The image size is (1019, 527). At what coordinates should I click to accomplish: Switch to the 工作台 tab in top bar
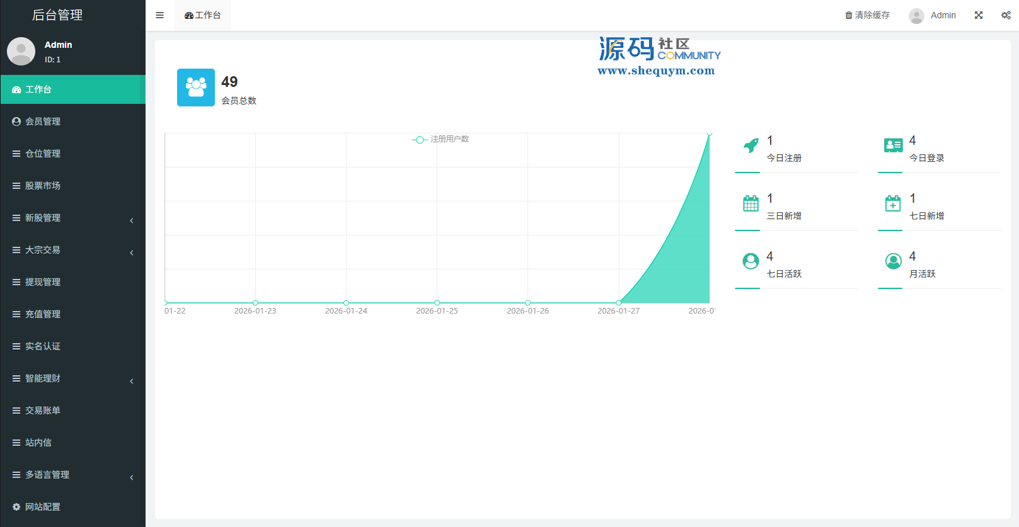pyautogui.click(x=202, y=15)
